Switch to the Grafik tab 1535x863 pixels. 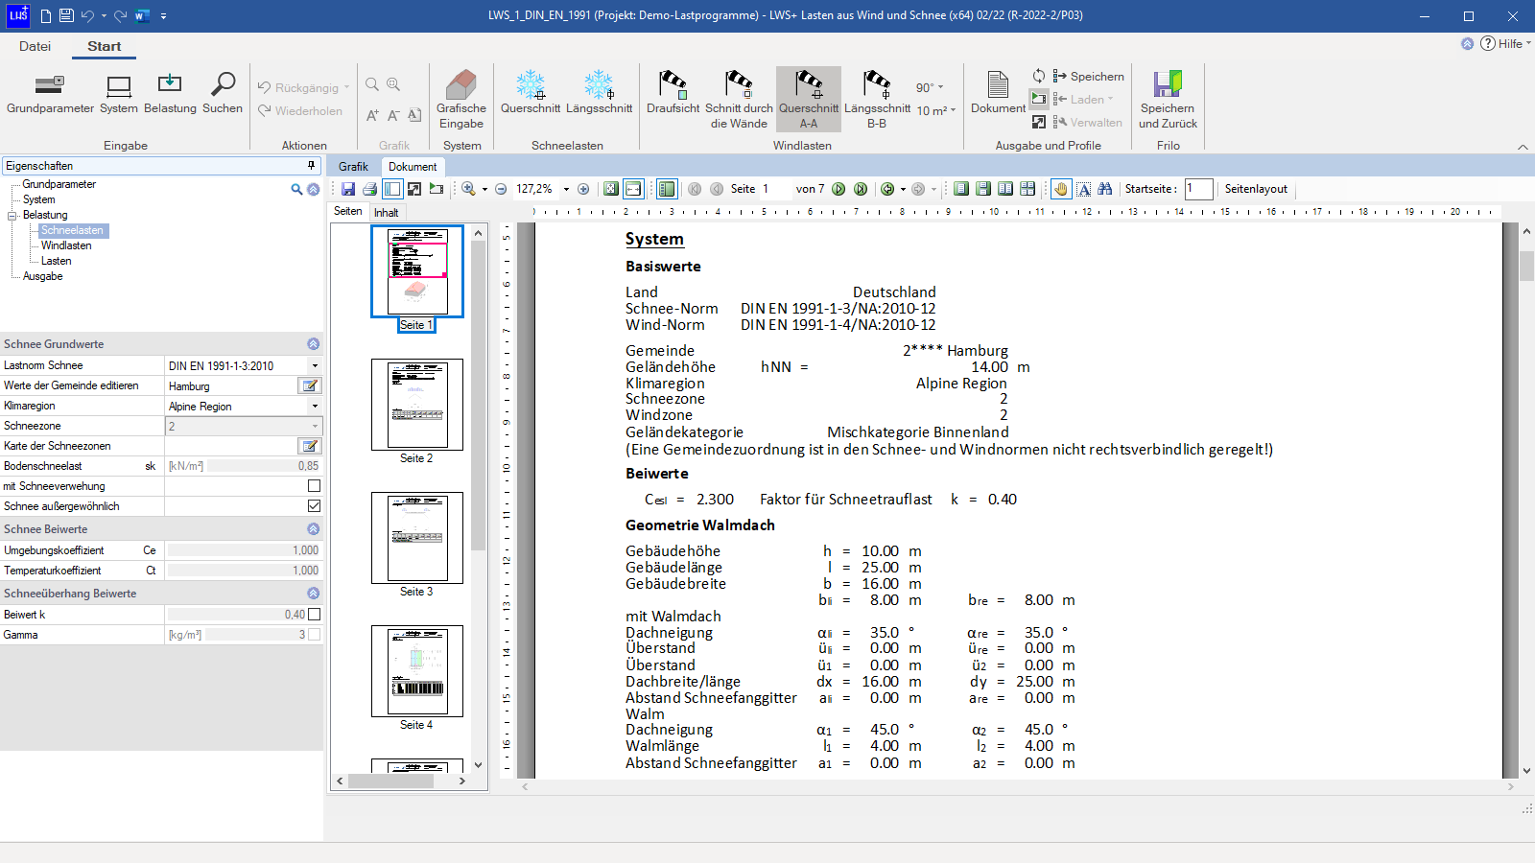click(353, 167)
